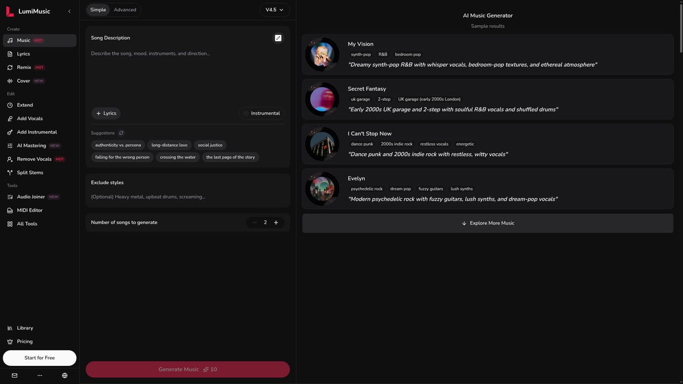Click the lush synths tag
This screenshot has width=683, height=384.
(x=462, y=189)
